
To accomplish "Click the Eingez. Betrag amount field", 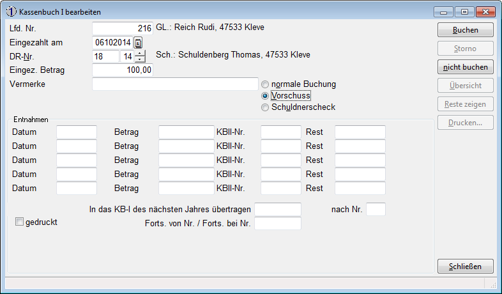I will [x=123, y=70].
